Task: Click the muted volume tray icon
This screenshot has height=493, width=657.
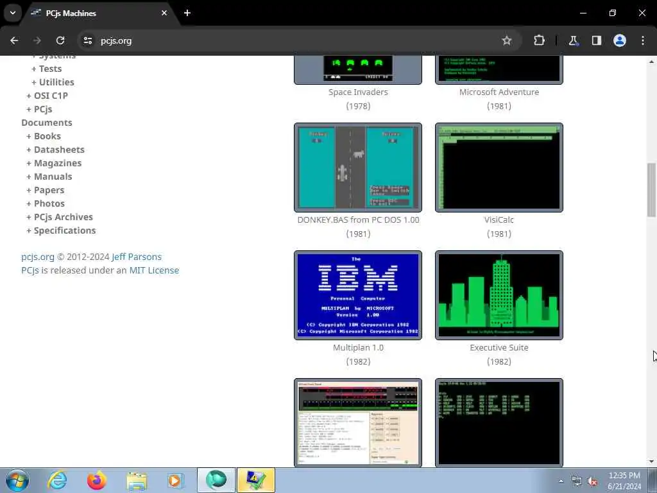Action: pos(592,481)
